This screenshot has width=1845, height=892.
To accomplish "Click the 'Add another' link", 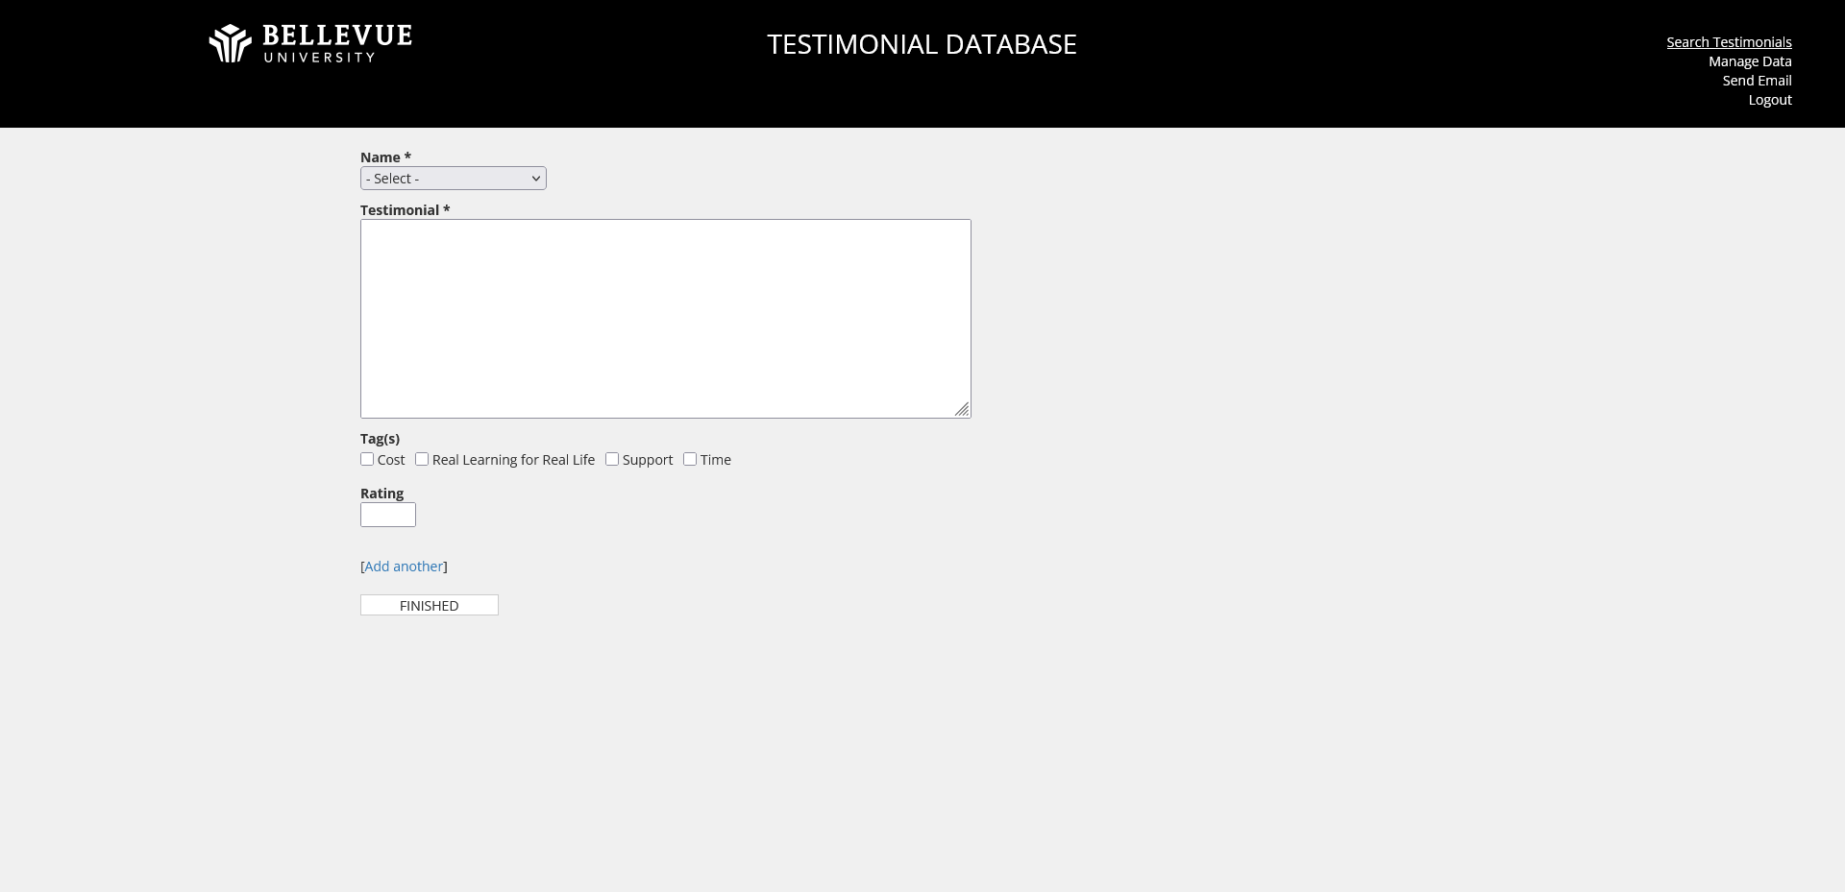I will point(404,566).
